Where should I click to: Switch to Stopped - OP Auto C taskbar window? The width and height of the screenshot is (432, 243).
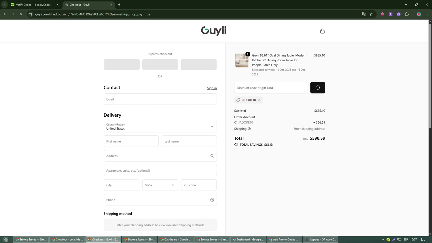(321, 240)
